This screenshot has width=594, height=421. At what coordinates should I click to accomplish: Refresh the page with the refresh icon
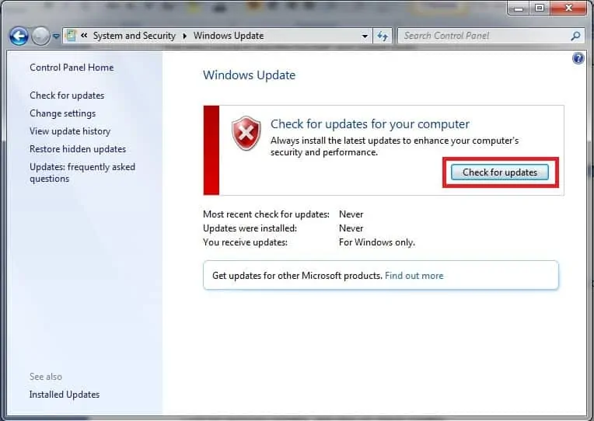[383, 37]
